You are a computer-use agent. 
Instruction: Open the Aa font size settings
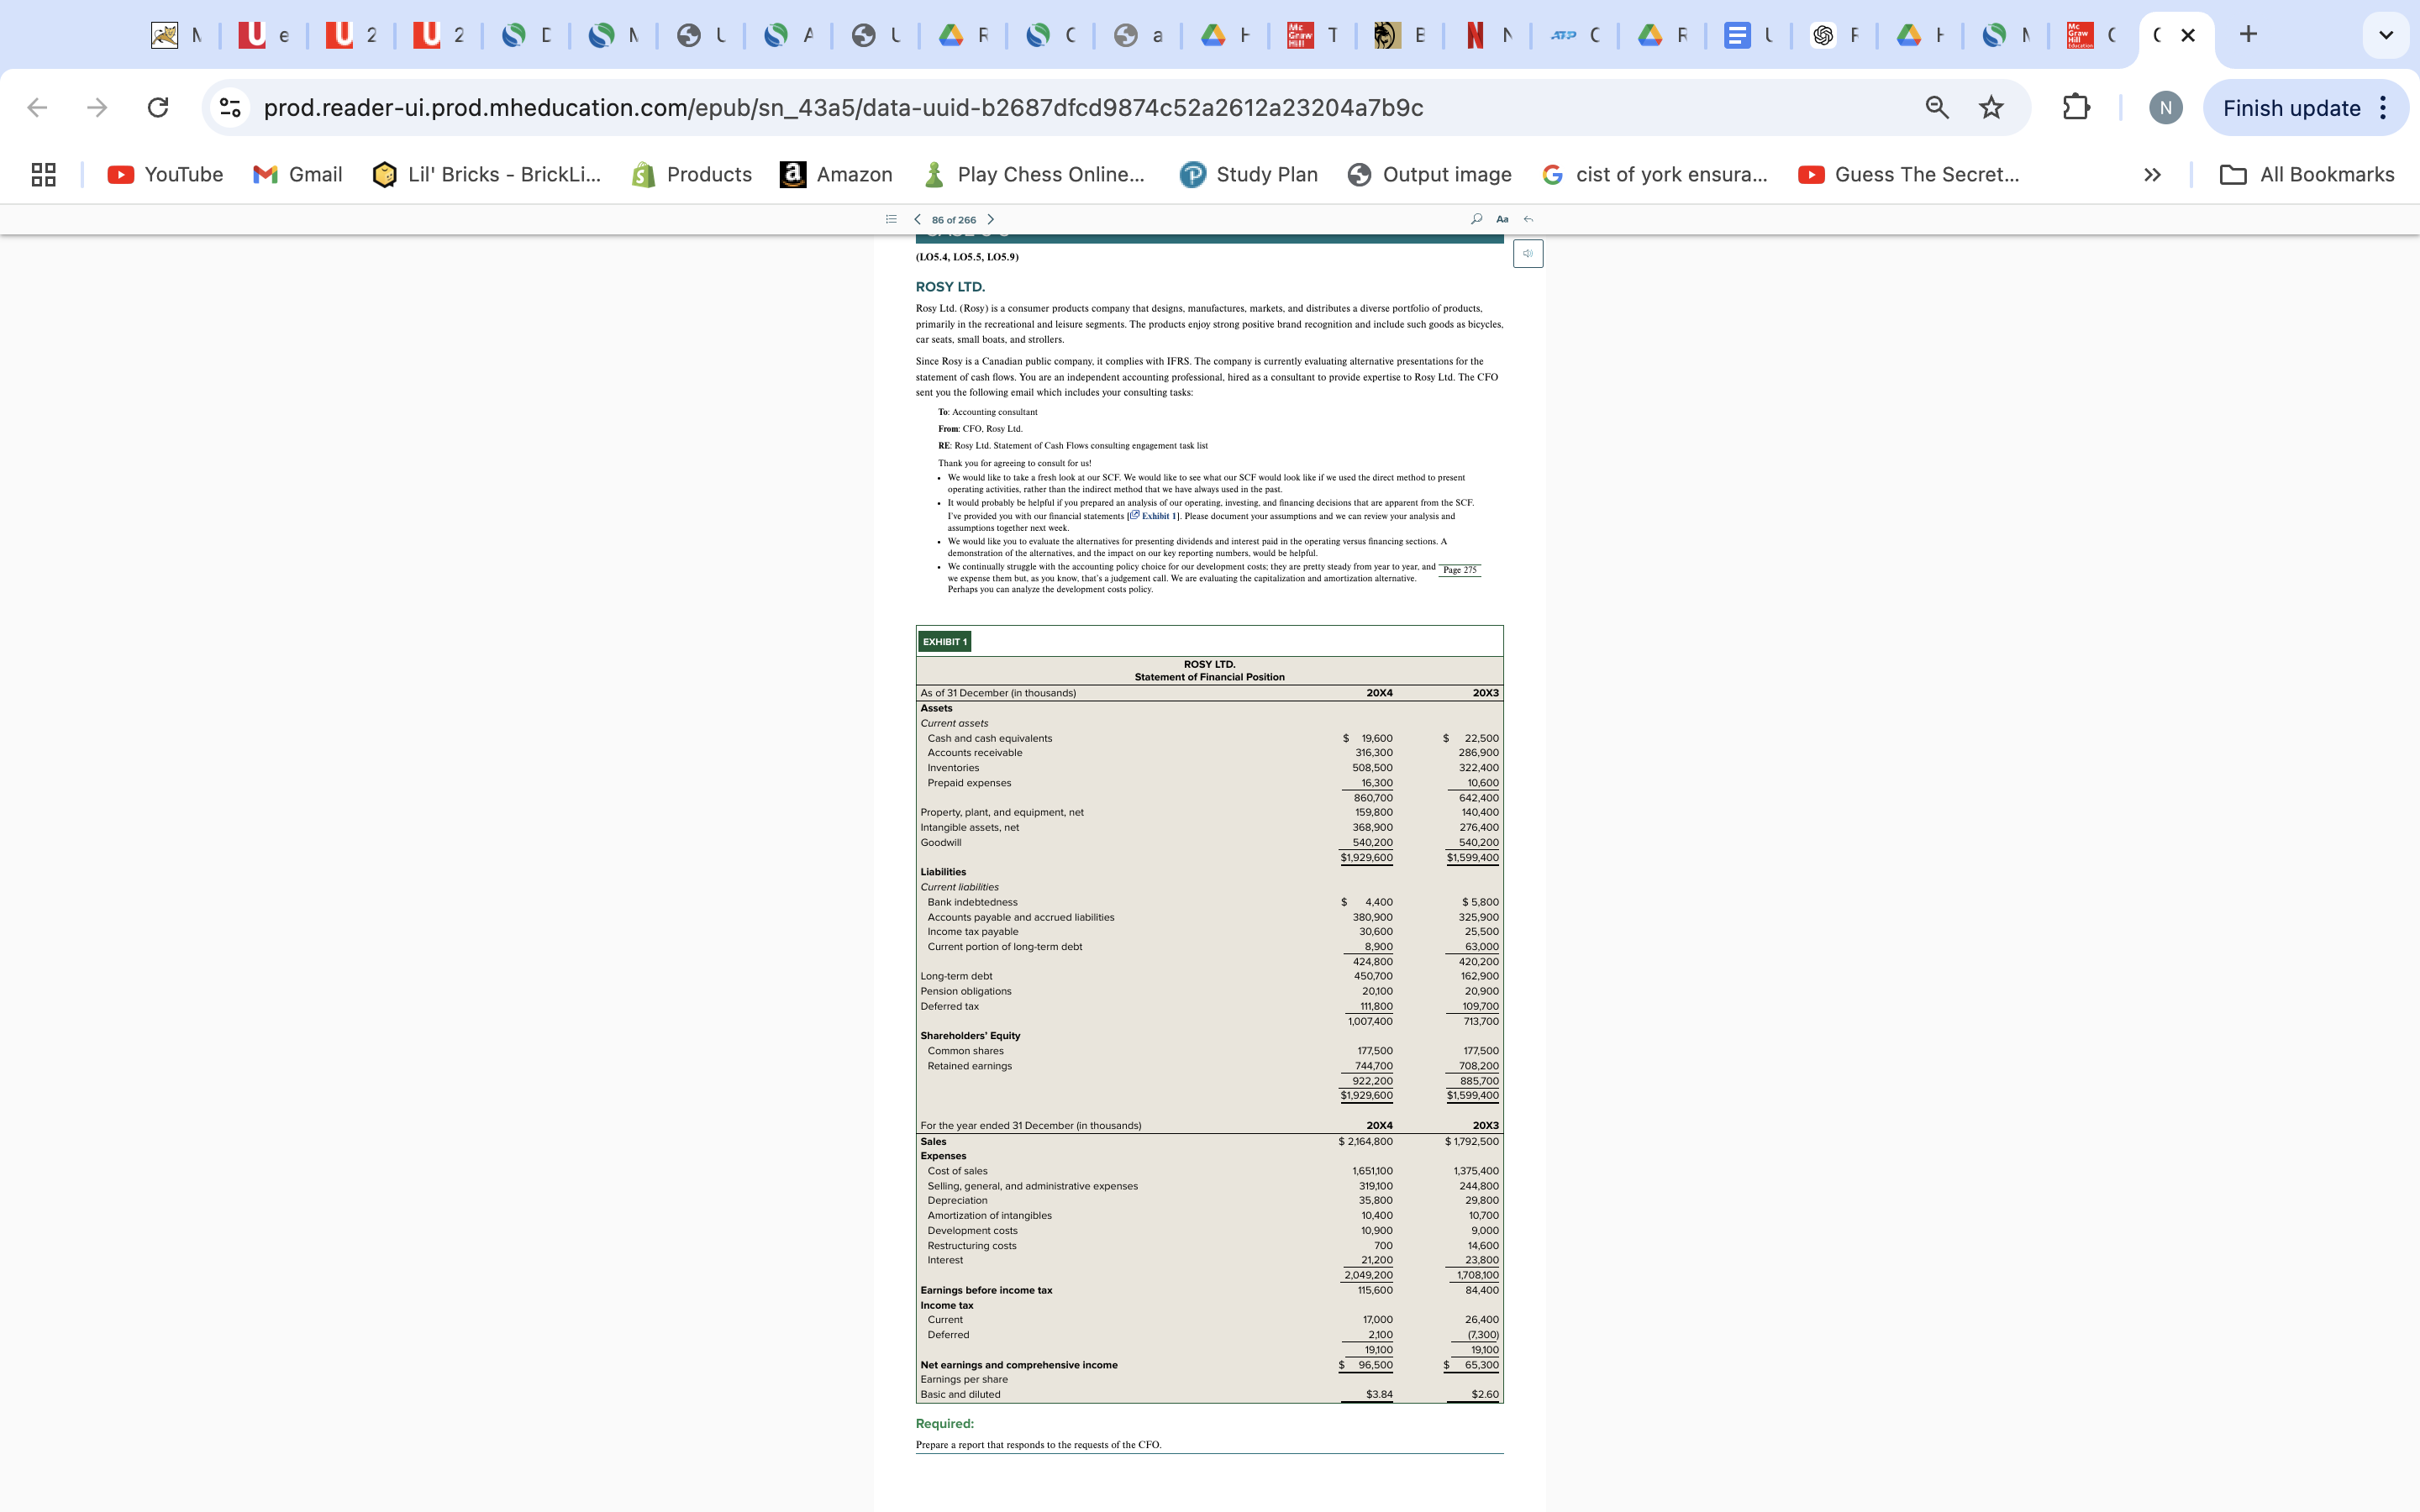[x=1502, y=219]
